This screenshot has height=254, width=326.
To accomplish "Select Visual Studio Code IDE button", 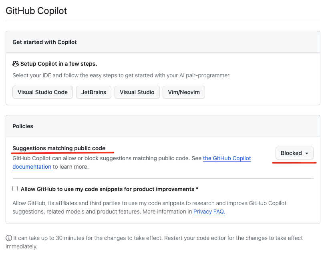I will (x=42, y=92).
